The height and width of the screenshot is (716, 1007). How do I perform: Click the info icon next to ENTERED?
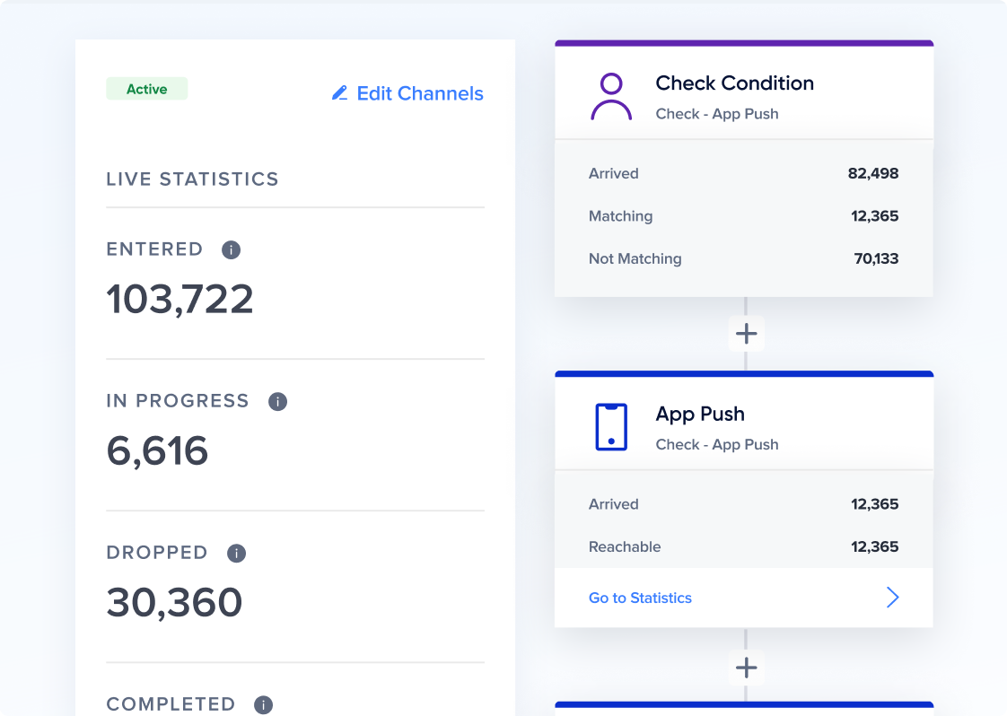pyautogui.click(x=231, y=249)
